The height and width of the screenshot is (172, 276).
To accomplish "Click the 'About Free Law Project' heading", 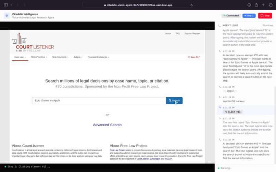I will coord(128,146).
